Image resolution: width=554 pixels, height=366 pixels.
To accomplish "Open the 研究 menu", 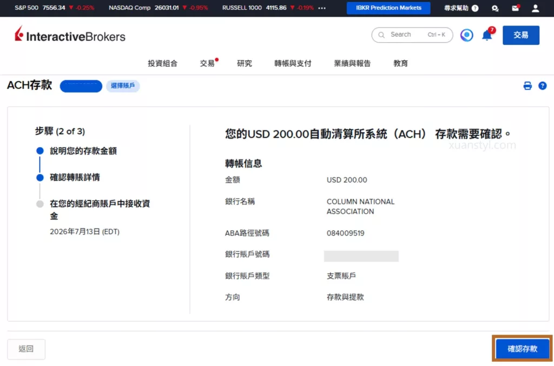I will click(x=245, y=63).
